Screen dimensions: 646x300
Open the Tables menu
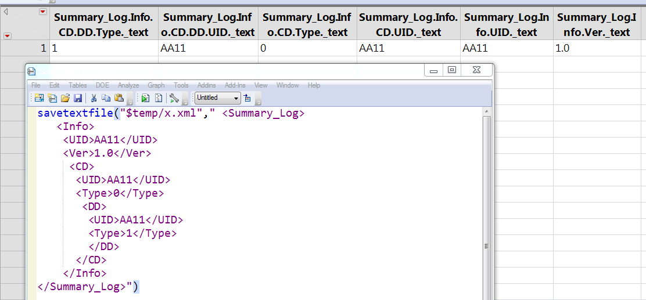[x=77, y=85]
